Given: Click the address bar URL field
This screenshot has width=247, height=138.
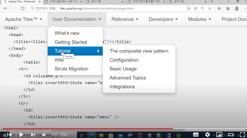Looking at the screenshot, I should click(x=121, y=8).
